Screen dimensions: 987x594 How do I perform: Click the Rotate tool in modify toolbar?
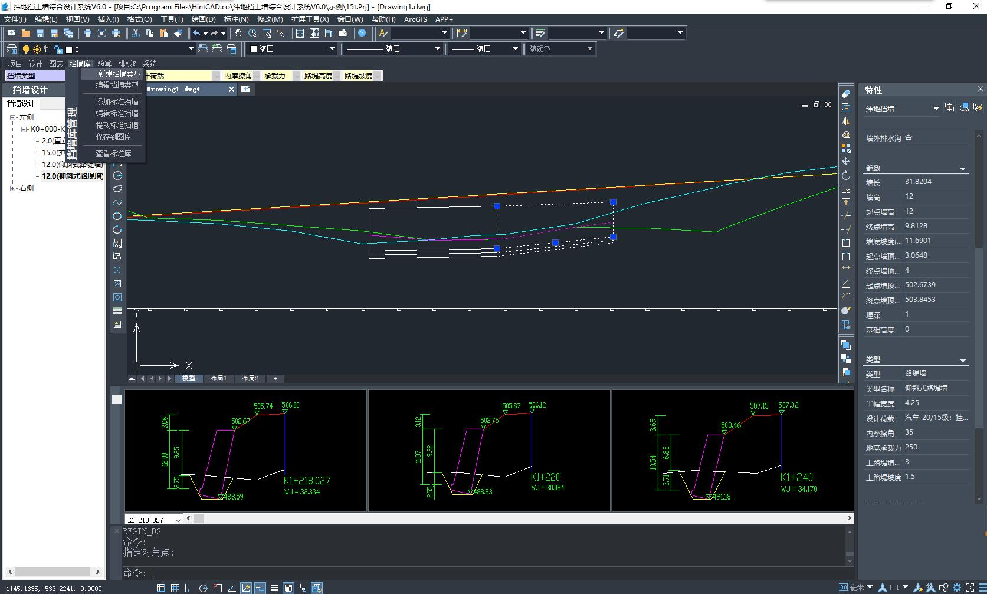[845, 175]
